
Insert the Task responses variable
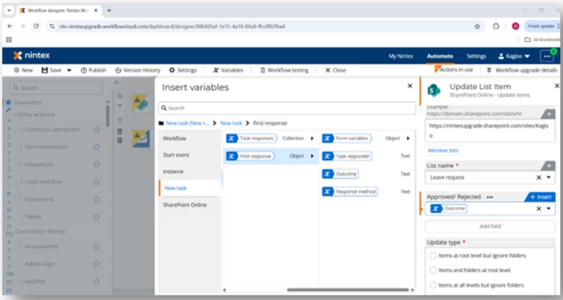(x=251, y=138)
